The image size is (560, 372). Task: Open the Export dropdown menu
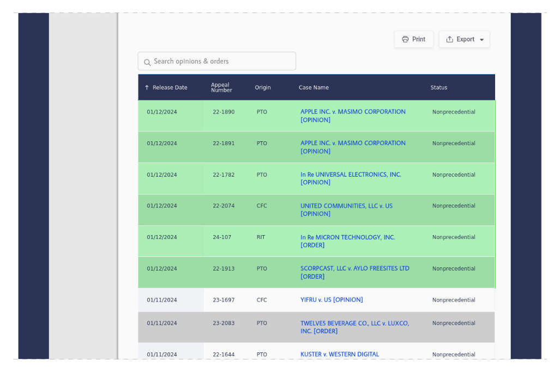point(464,39)
